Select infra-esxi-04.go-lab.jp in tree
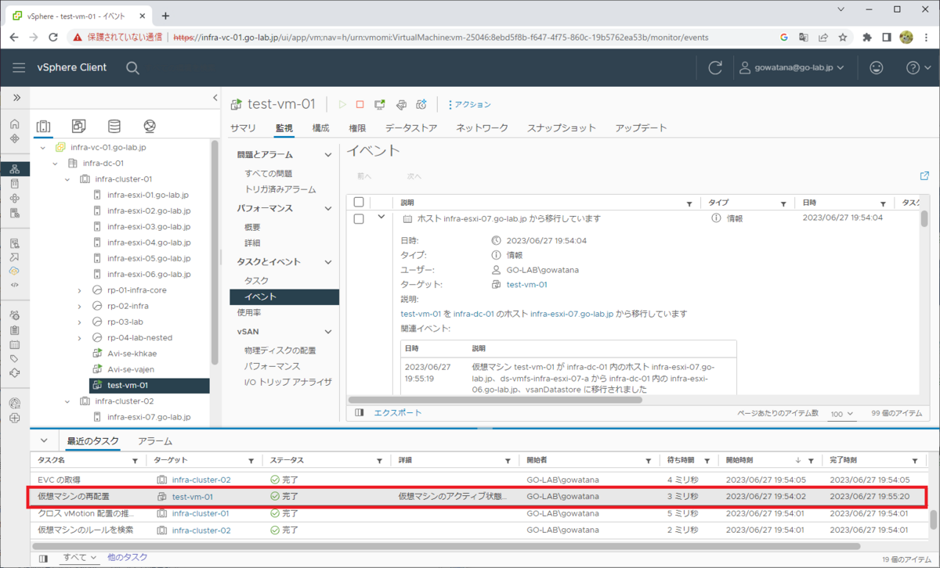 tap(149, 243)
